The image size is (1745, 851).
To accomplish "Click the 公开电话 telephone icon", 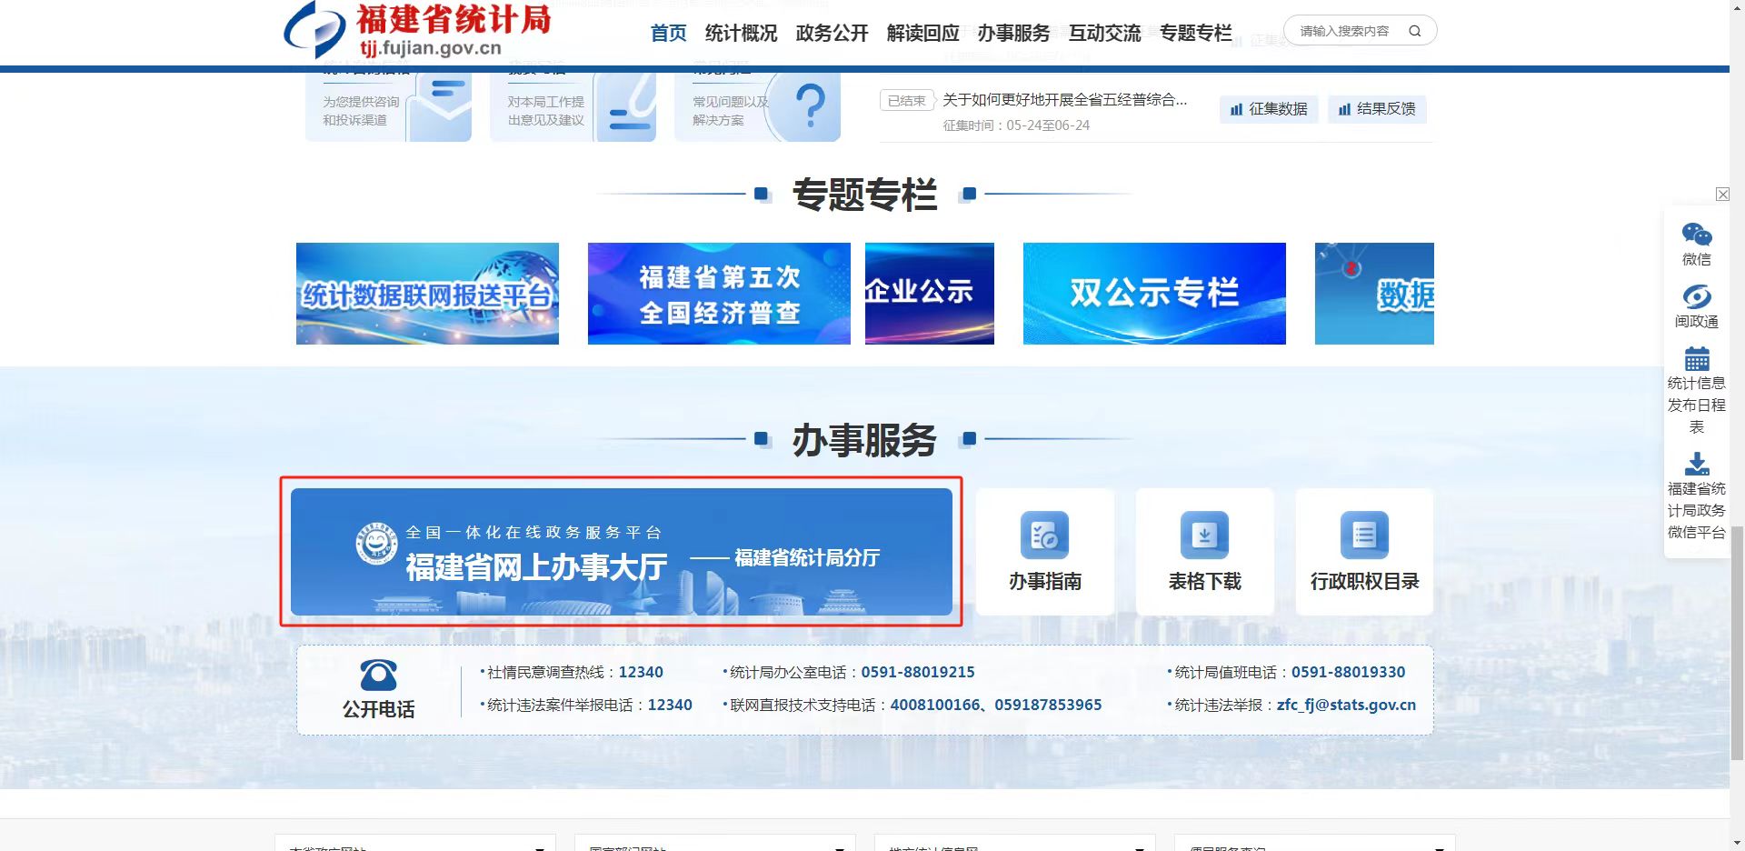I will (x=379, y=677).
